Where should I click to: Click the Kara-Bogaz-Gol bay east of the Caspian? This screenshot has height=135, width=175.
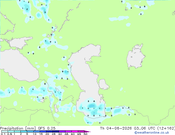103,84
